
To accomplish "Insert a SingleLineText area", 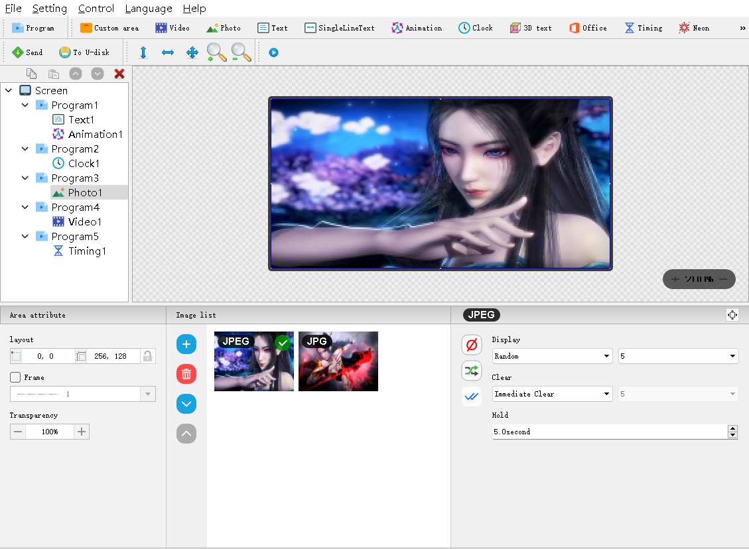I will point(340,28).
